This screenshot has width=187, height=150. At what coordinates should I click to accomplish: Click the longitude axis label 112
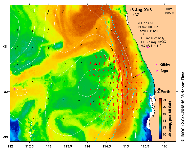click(10, 146)
